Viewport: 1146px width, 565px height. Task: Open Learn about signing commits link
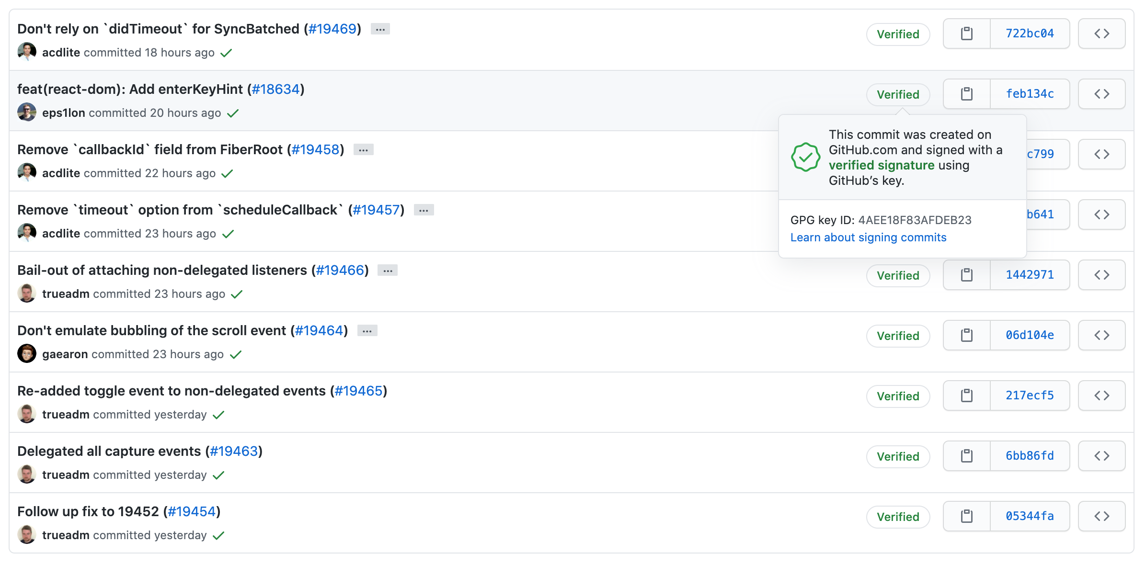click(868, 237)
